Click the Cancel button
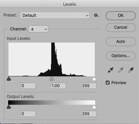The height and width of the screenshot is (124, 139). 121,27
